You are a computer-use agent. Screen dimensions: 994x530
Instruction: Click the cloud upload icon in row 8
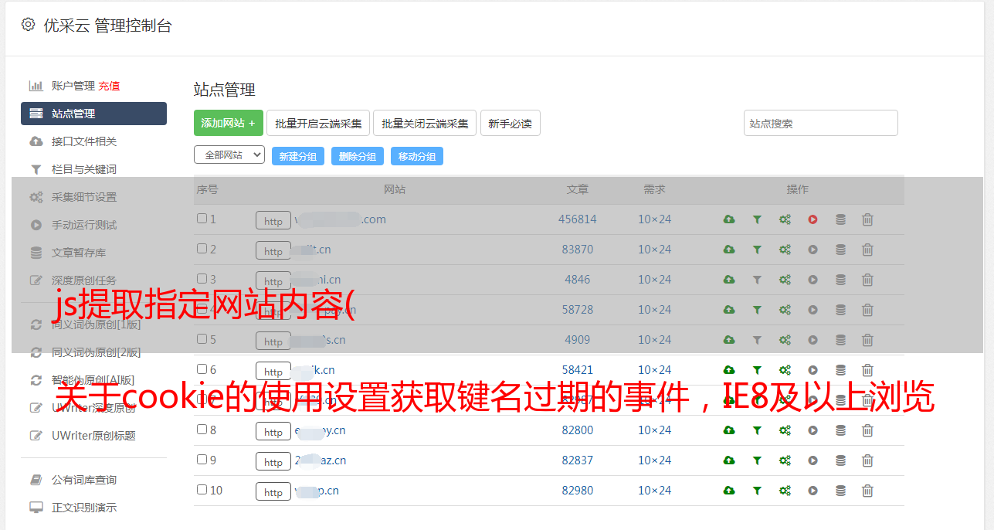click(x=729, y=430)
